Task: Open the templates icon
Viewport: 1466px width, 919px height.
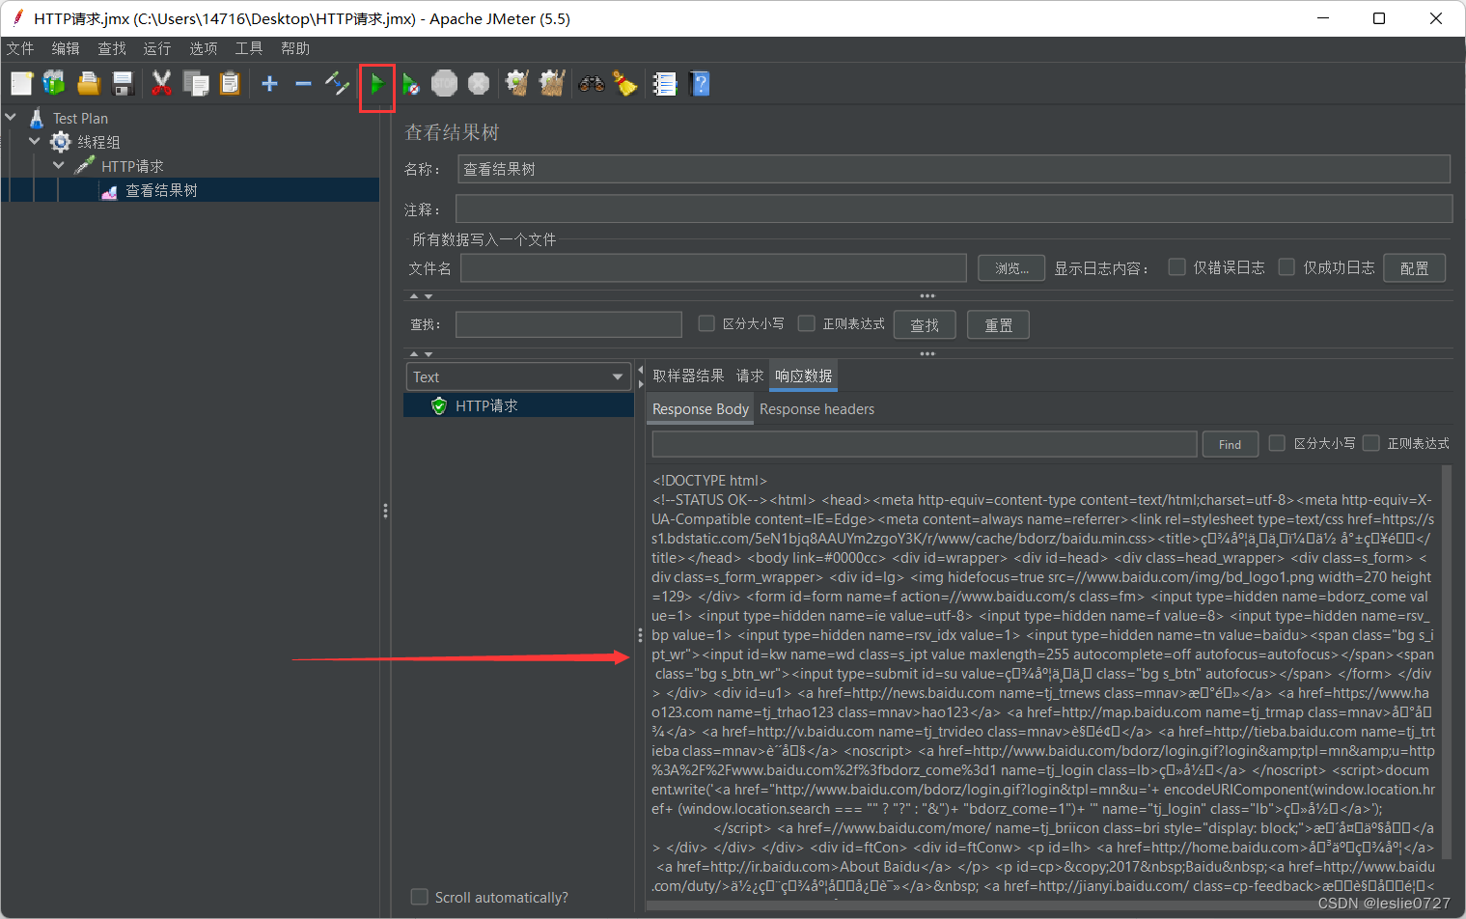Action: point(54,84)
